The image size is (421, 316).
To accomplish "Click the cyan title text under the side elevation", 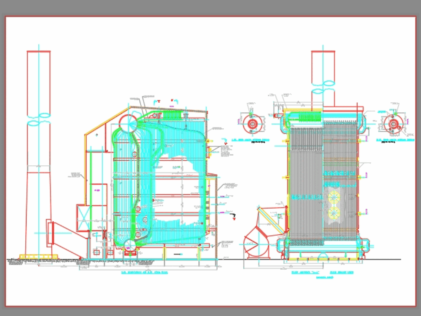I will pos(145,272).
